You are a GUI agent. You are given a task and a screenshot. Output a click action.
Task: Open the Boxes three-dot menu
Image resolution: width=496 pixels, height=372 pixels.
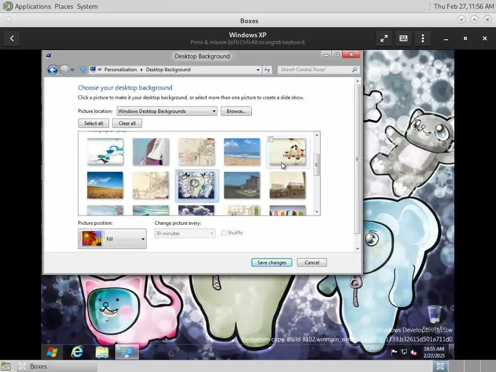tap(423, 38)
